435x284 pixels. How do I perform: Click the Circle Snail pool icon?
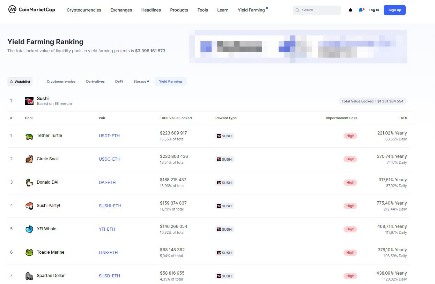(29, 159)
